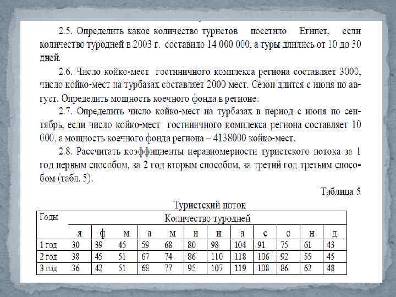Click the cell with value 92
The width and height of the screenshot is (396, 297).
click(284, 256)
